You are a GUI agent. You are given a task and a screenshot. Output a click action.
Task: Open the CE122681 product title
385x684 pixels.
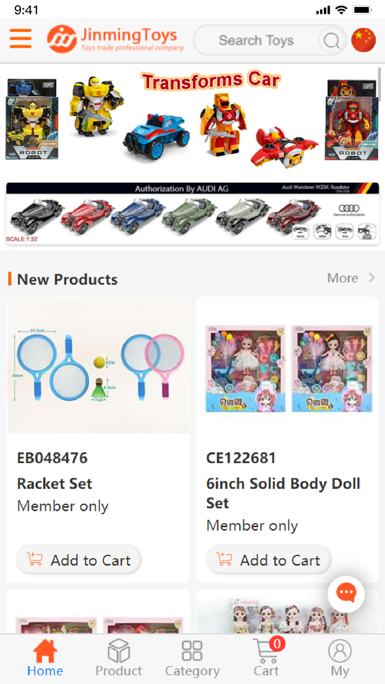(241, 458)
